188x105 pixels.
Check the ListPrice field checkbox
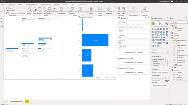click(174, 48)
